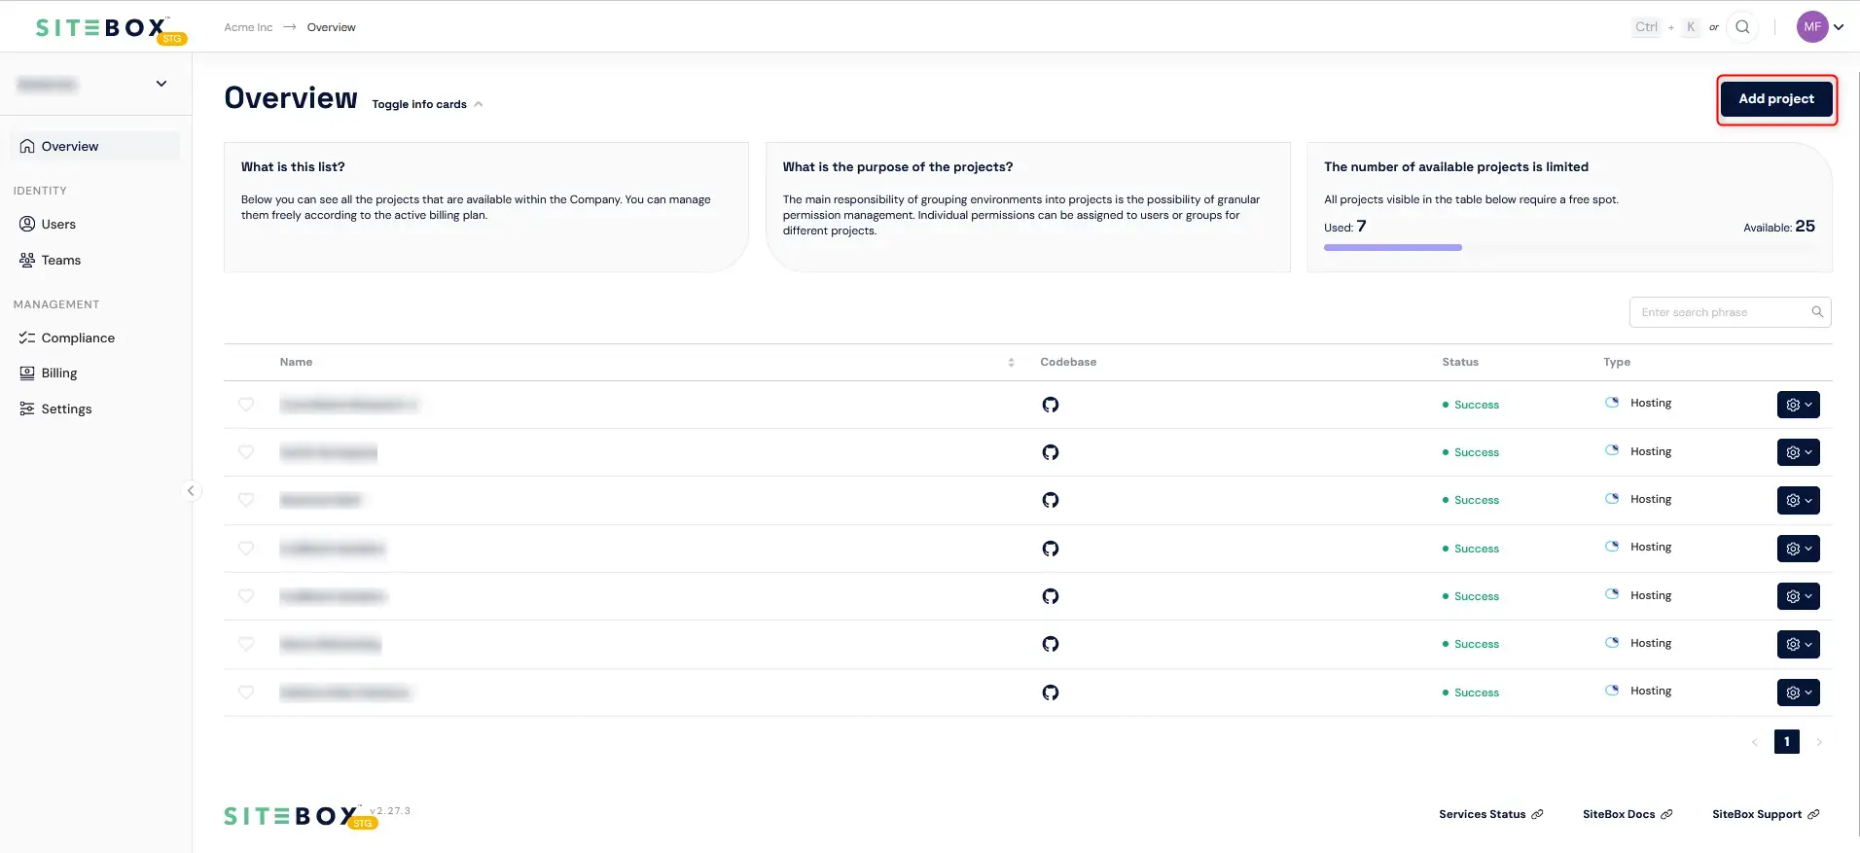1860x853 pixels.
Task: Click the used projects progress bar
Action: pyautogui.click(x=1569, y=248)
